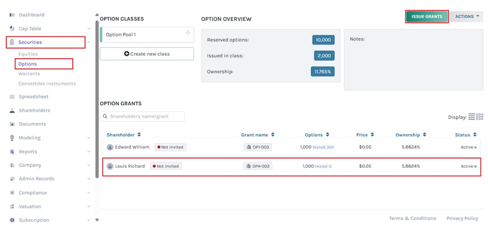This screenshot has width=488, height=227.
Task: Open Options under Securities
Action: click(x=28, y=64)
